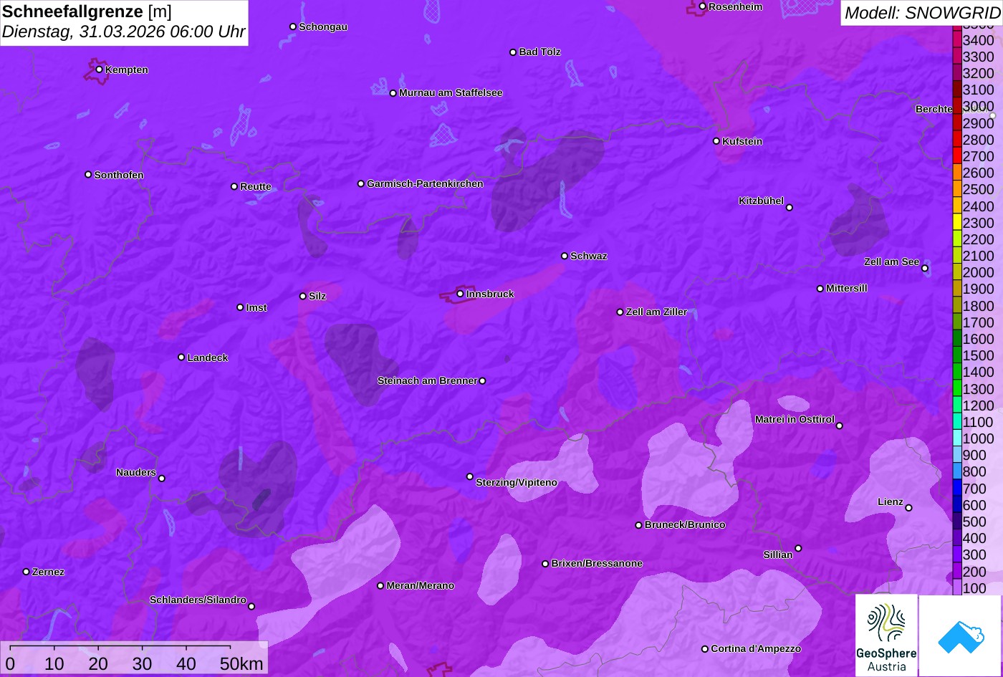
Task: Click the 0 mark on scale bar
Action: click(10, 664)
